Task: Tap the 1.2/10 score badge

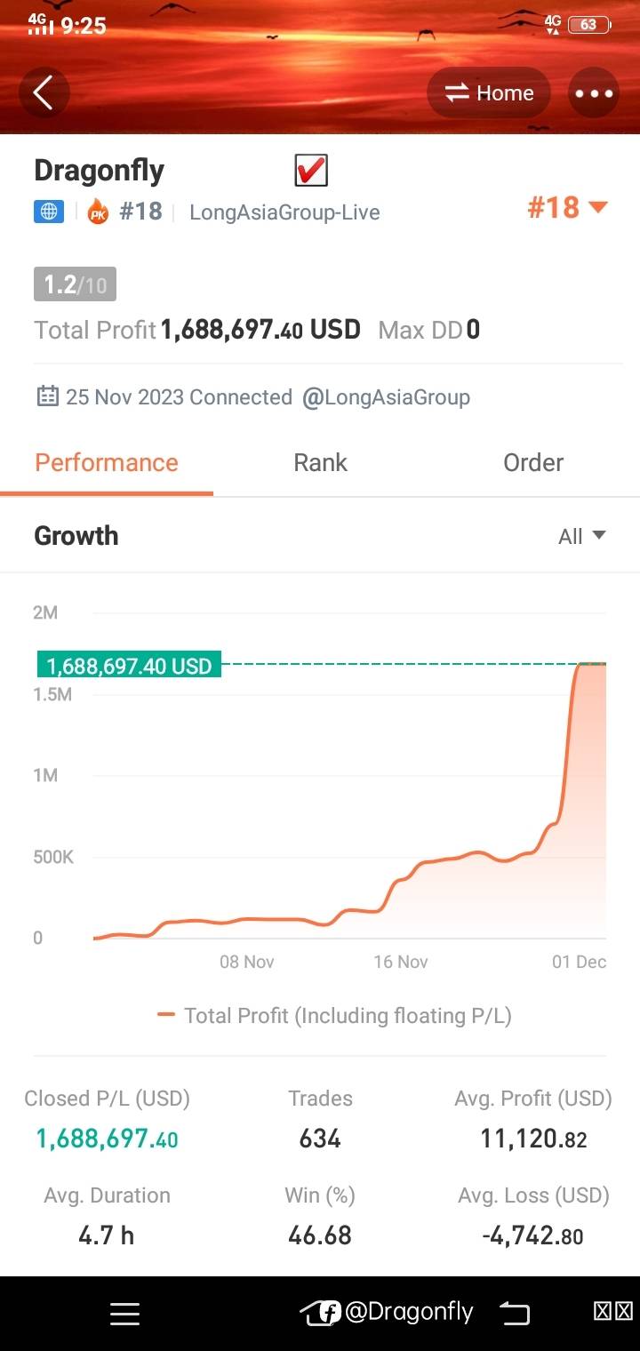Action: tap(75, 284)
